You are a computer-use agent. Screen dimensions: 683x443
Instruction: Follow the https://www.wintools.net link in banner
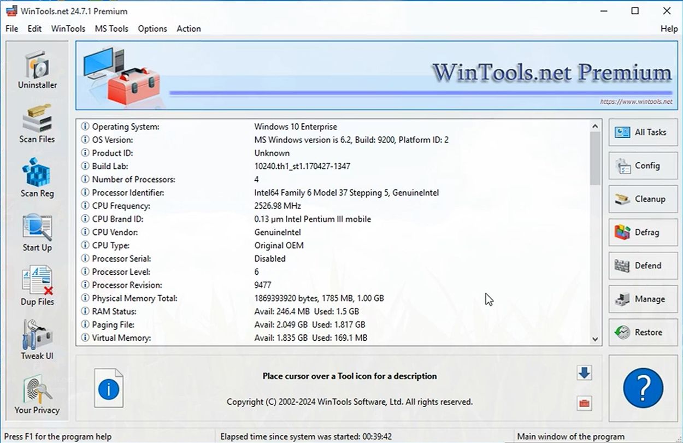(636, 102)
